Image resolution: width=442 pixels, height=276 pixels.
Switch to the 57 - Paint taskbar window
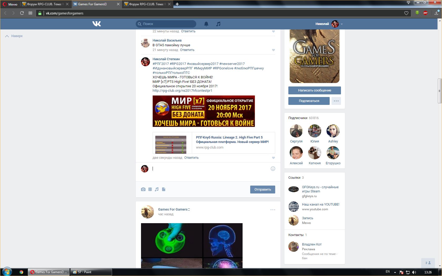tap(91, 272)
